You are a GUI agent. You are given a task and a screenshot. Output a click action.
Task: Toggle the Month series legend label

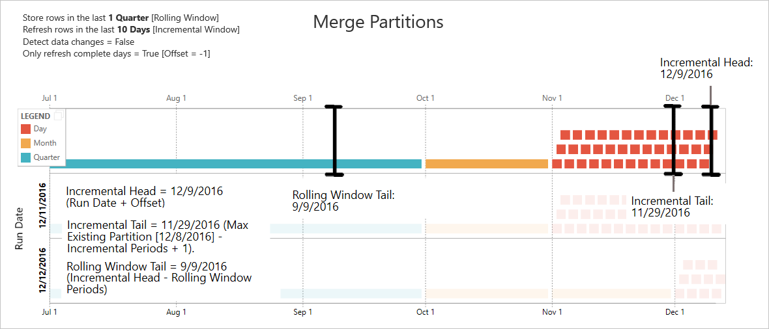[45, 143]
